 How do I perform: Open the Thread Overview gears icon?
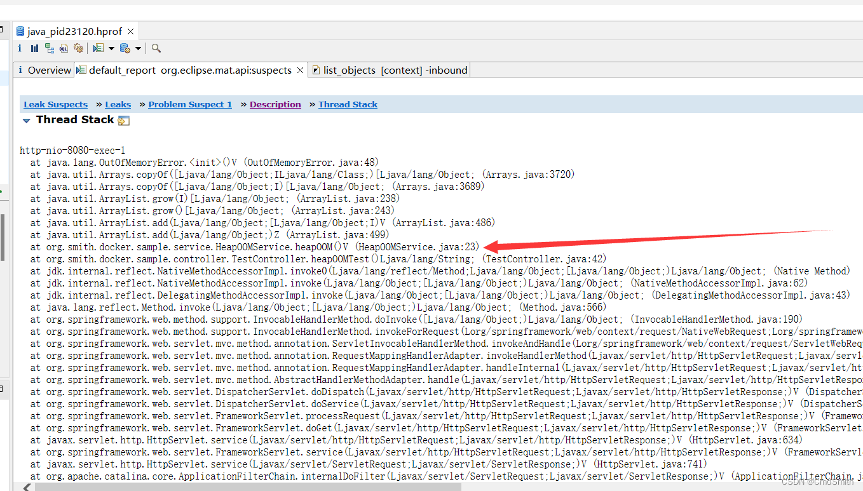(x=79, y=48)
